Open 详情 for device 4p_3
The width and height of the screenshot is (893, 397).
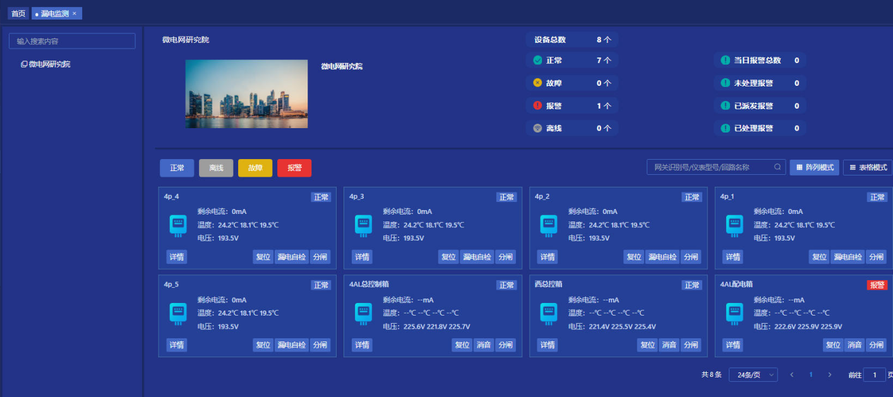coord(362,257)
